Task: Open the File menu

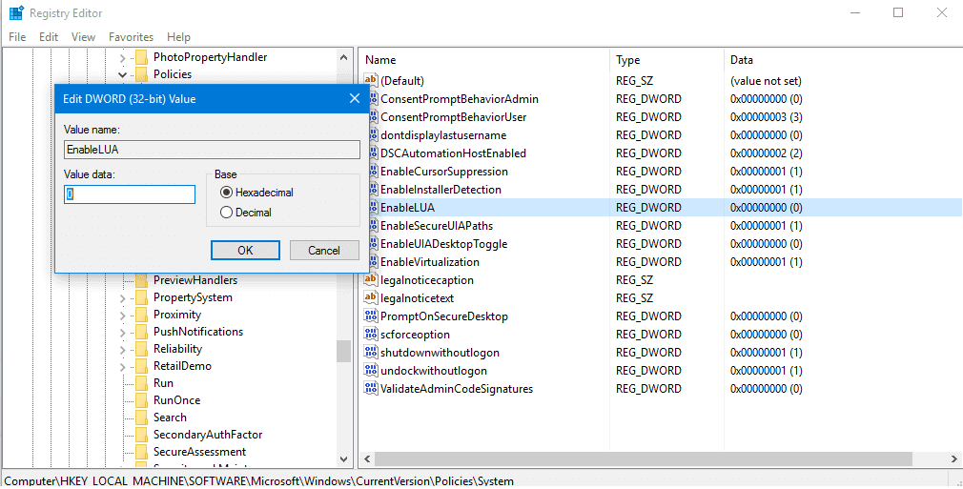Action: click(x=17, y=37)
